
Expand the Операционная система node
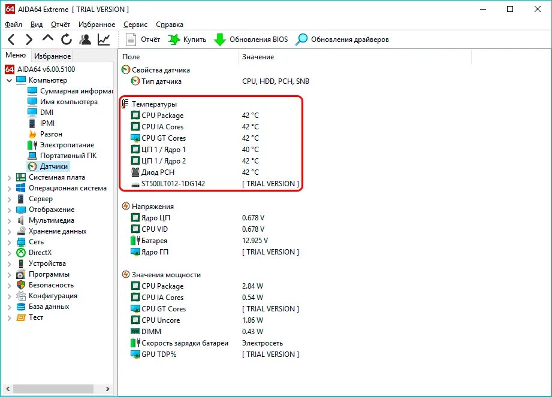(9, 189)
